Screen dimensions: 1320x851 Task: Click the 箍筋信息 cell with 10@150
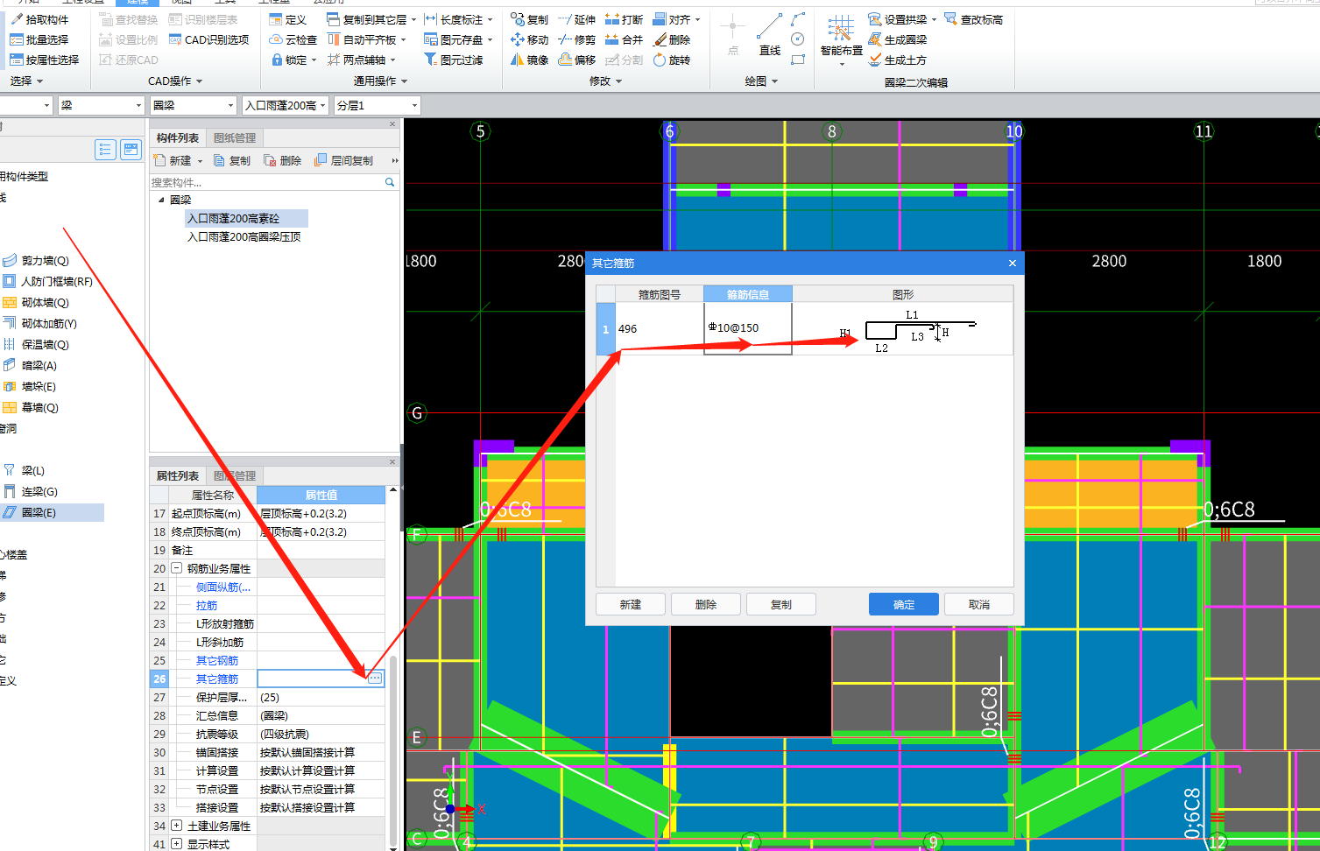[748, 328]
